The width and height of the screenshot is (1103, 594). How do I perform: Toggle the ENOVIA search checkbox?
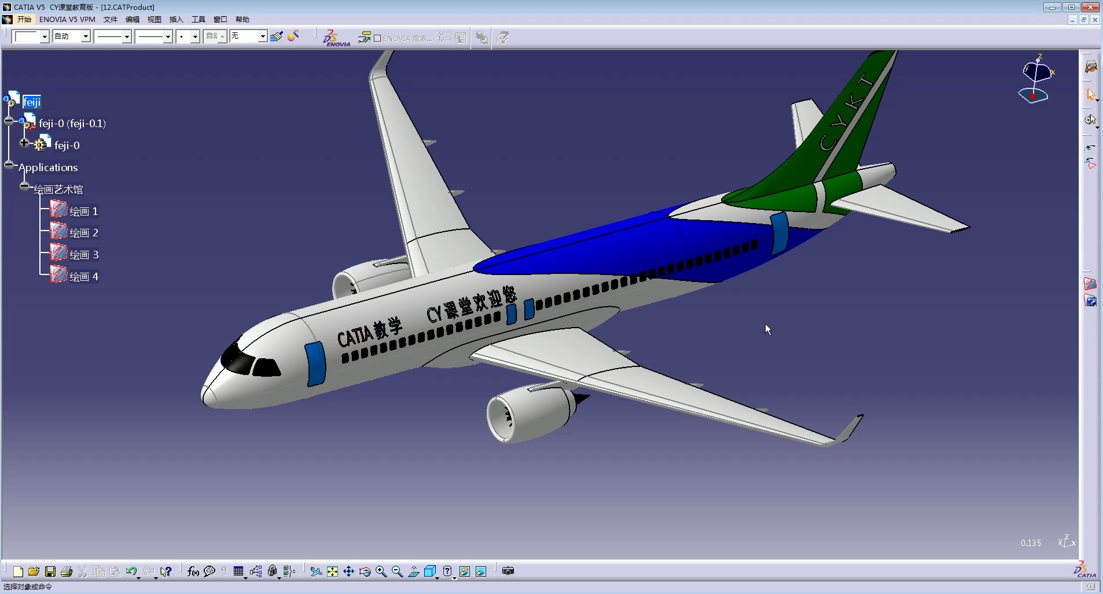[377, 38]
